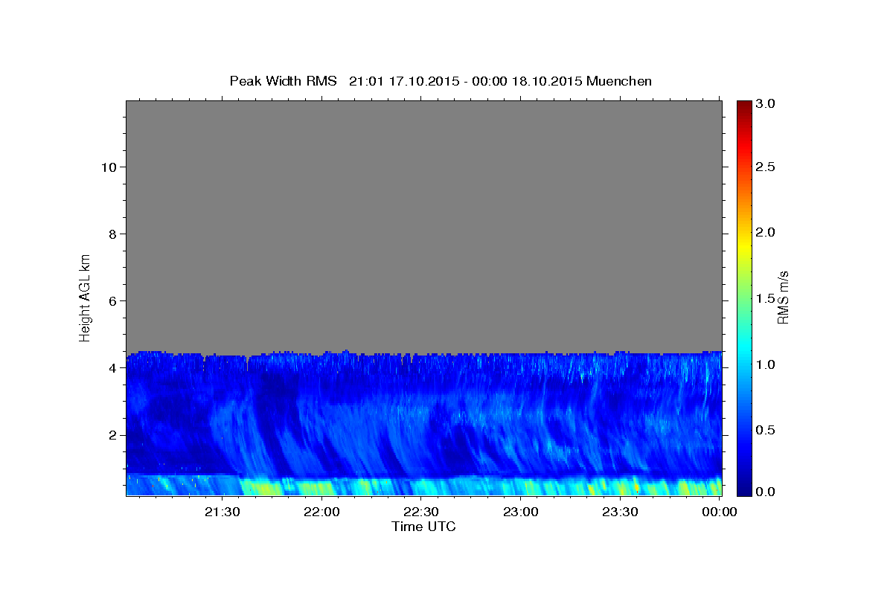
Task: Click the height tick label 6
Action: [x=111, y=300]
